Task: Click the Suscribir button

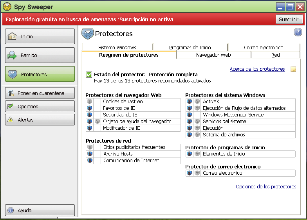Action: 289,19
